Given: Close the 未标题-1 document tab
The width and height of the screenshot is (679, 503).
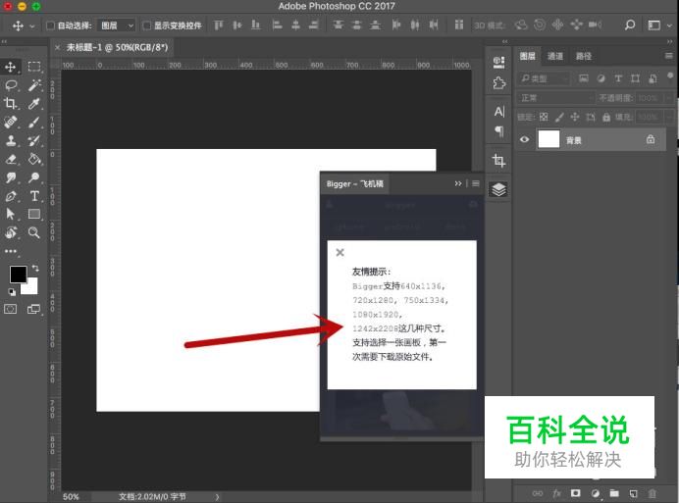Looking at the screenshot, I should coord(57,48).
